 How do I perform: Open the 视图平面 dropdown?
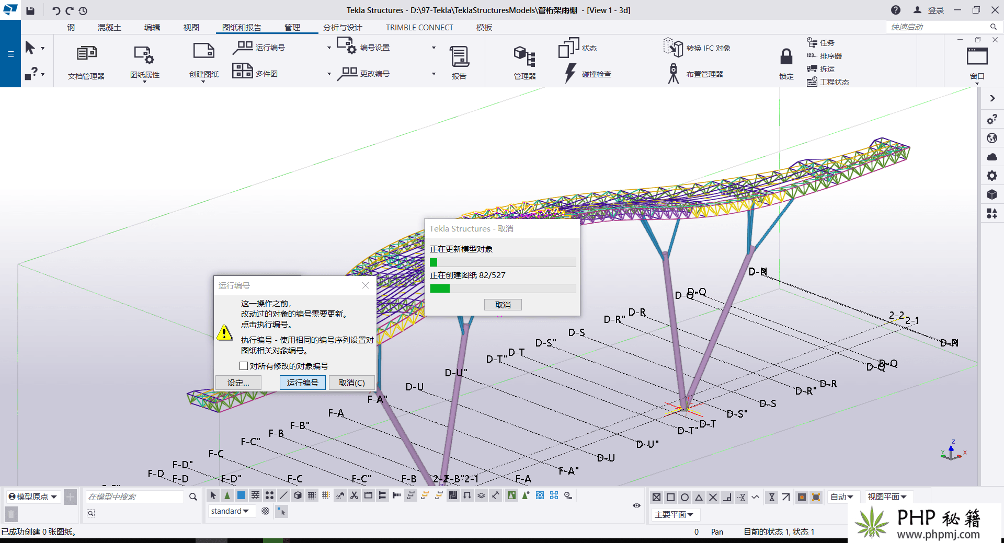pyautogui.click(x=887, y=497)
